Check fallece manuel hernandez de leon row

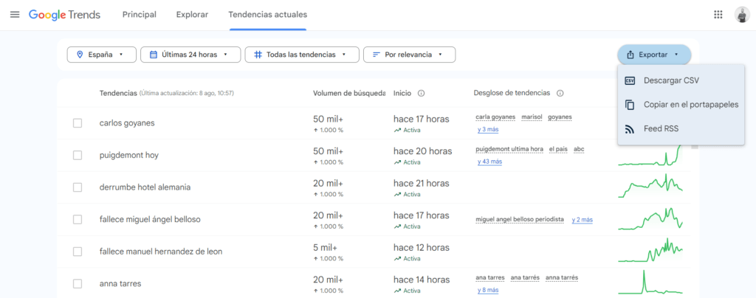77,252
